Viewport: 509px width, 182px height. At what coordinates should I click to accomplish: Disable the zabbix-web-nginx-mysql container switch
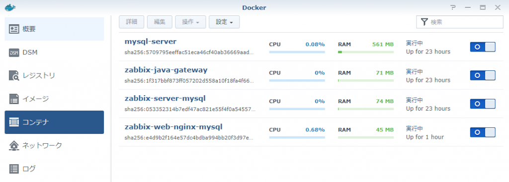483,132
